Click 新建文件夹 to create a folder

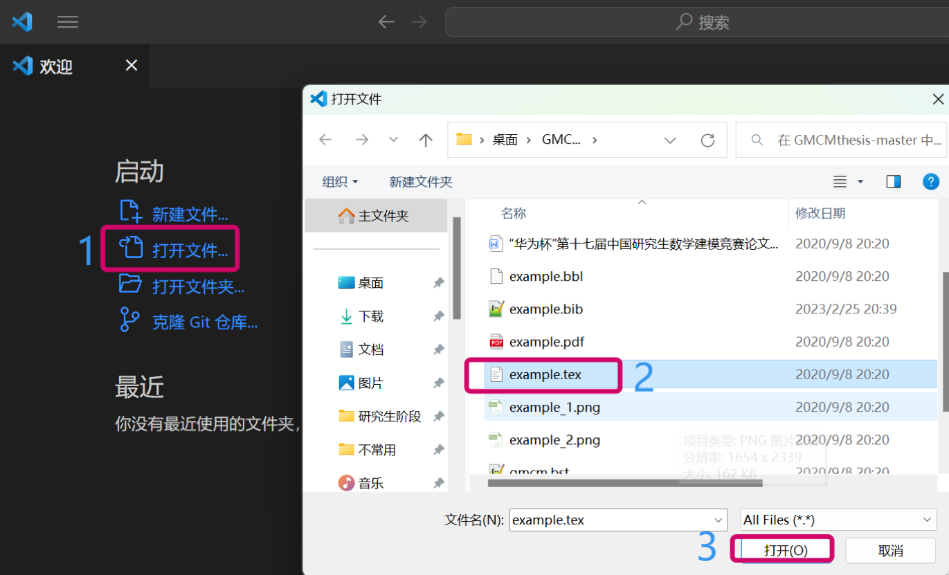pyautogui.click(x=421, y=181)
